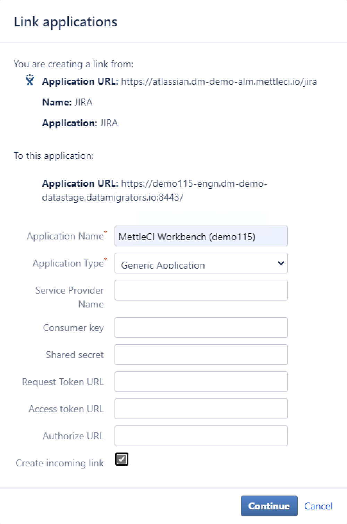This screenshot has height=524, width=347.
Task: Click the atlassian JIRA application URL text
Action: (219, 82)
